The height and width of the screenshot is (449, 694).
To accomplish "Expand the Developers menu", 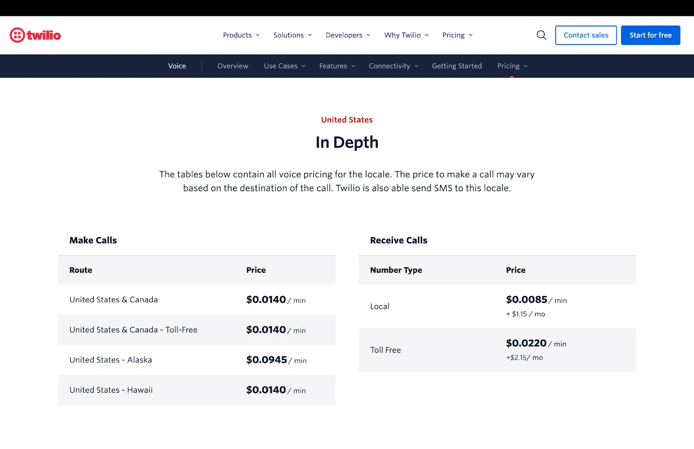I will [348, 35].
